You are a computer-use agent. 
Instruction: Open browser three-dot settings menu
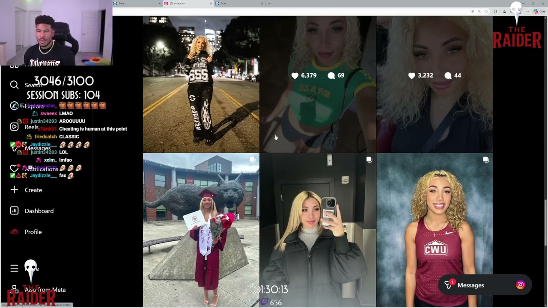[527, 12]
